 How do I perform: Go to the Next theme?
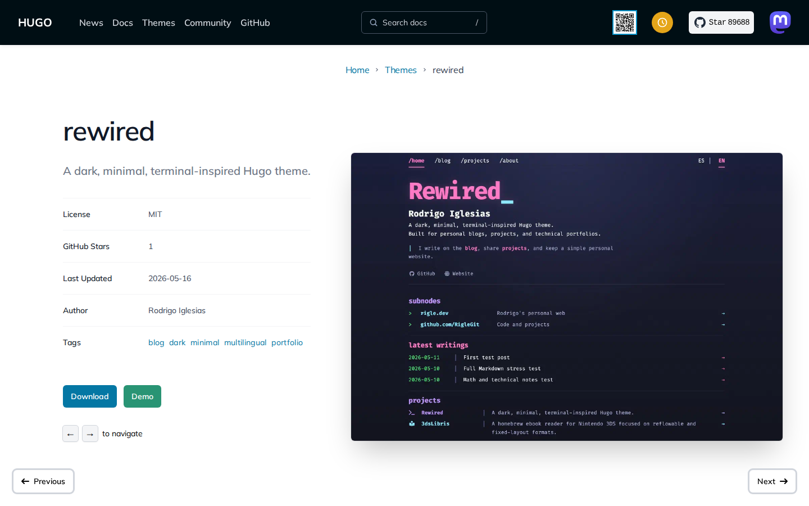(x=772, y=481)
